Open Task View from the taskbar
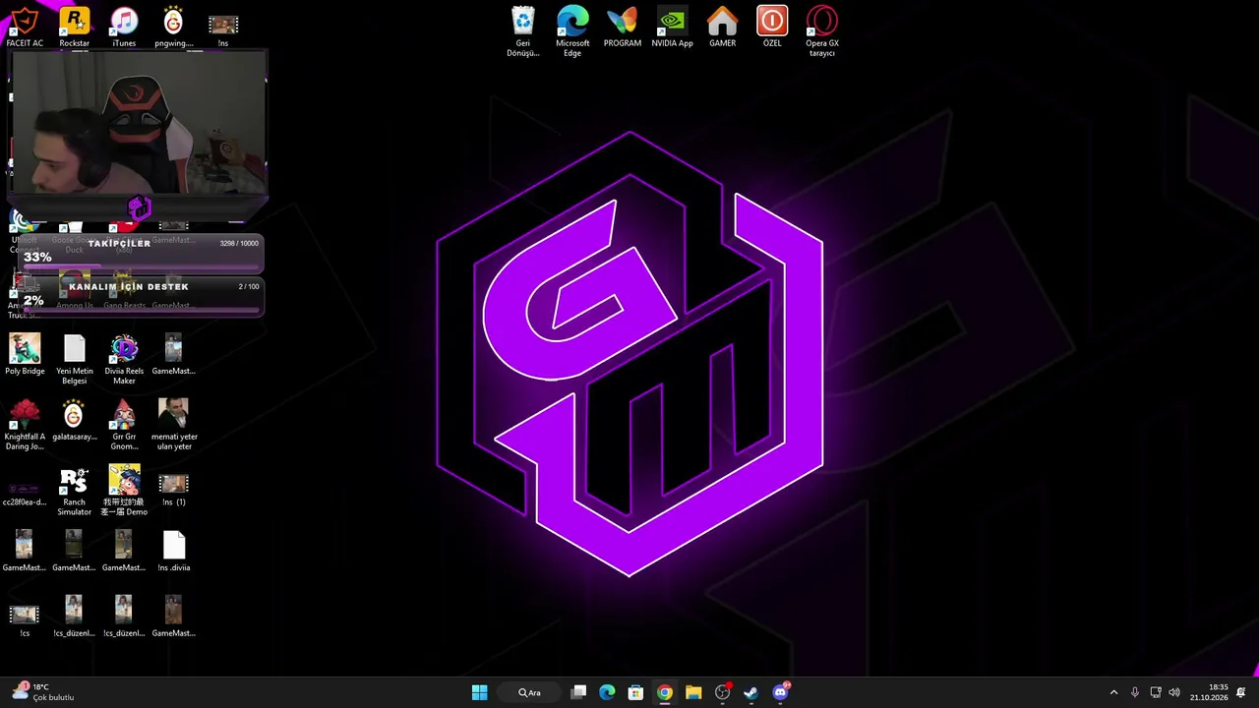The image size is (1259, 708). point(578,692)
